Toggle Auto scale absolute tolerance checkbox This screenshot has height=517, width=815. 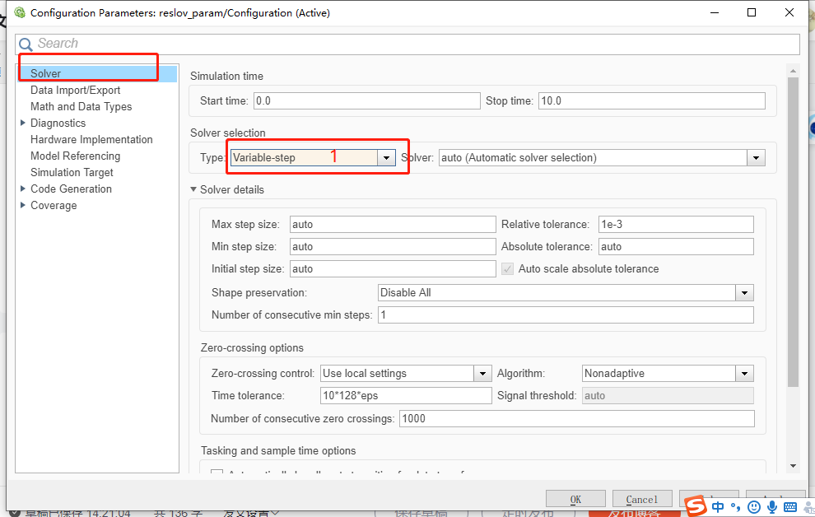pyautogui.click(x=507, y=268)
